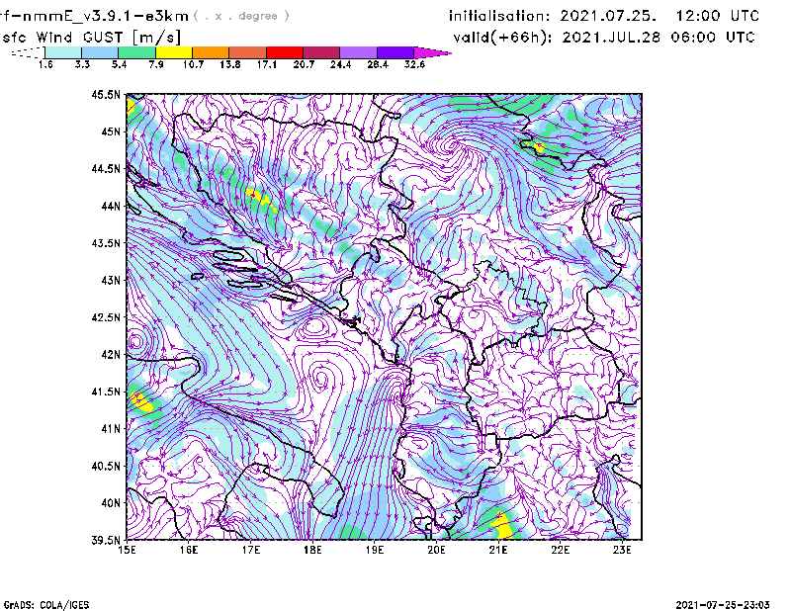Click the '19E' longitude label
The image size is (791, 611).
pyautogui.click(x=375, y=550)
